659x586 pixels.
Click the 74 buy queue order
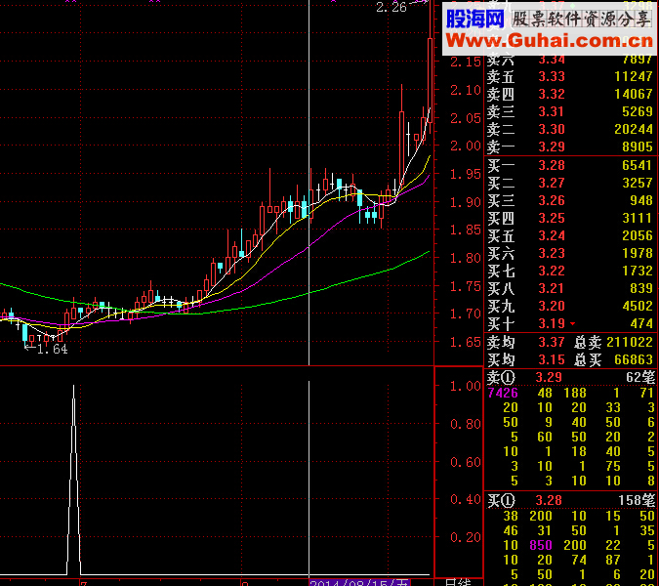point(579,561)
